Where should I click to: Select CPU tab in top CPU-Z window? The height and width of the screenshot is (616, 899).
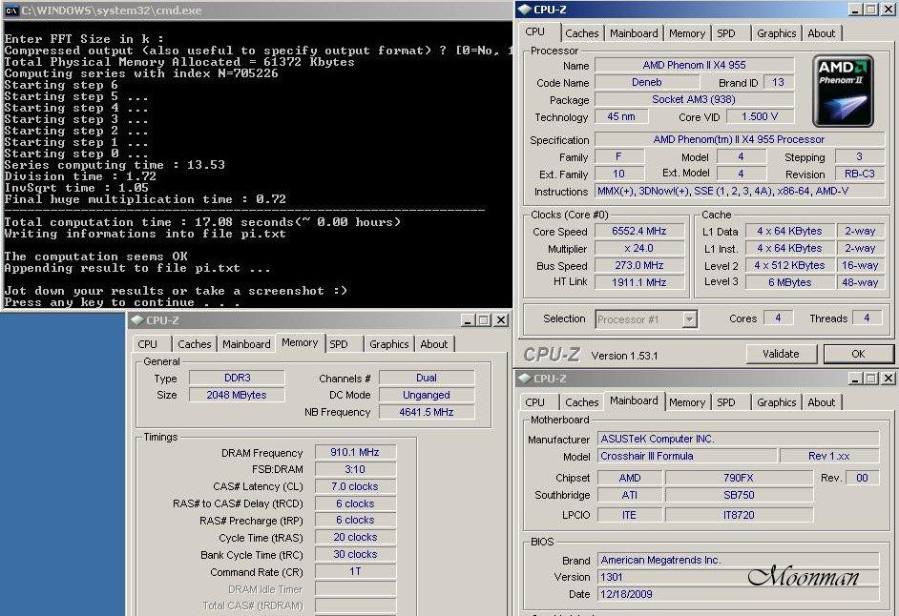tap(535, 32)
